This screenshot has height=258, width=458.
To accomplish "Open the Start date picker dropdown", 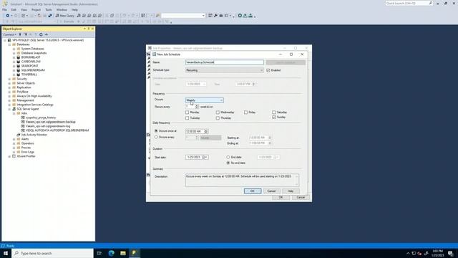I will tap(207, 158).
